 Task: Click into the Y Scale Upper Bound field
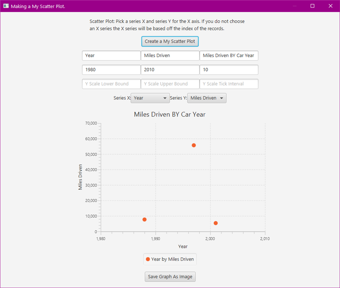[170, 84]
